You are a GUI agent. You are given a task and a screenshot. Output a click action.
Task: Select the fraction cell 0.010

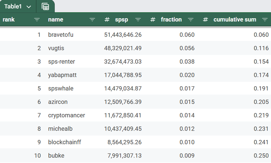(x=187, y=142)
